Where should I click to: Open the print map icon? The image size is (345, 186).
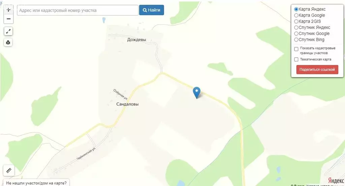[8, 42]
